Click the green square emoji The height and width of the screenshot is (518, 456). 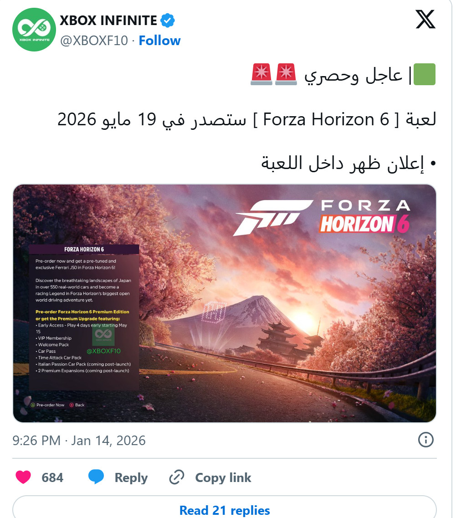click(x=424, y=74)
